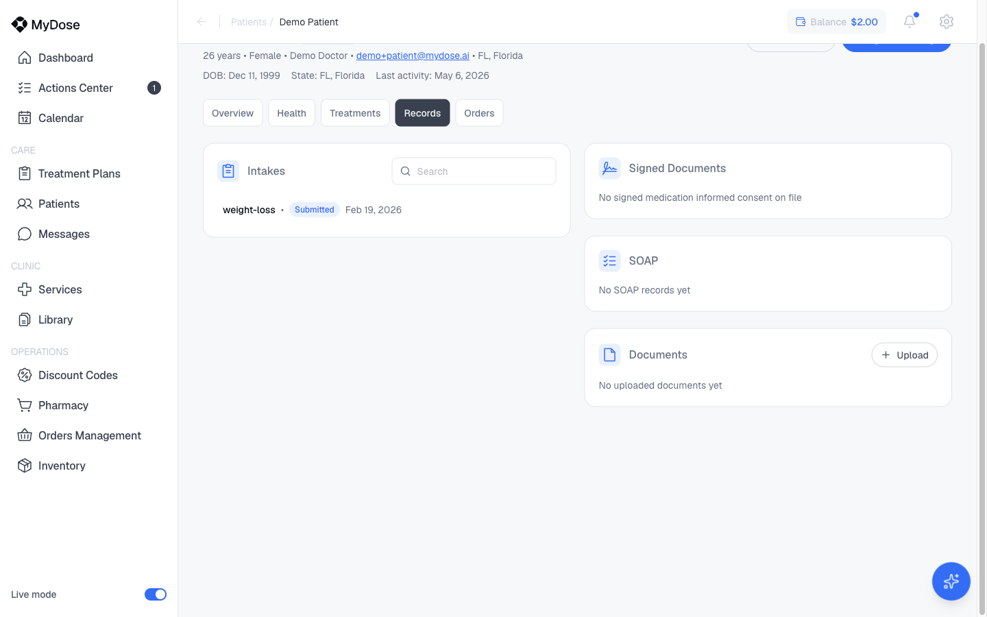Open the Inventory box icon
The height and width of the screenshot is (617, 987).
(x=25, y=465)
